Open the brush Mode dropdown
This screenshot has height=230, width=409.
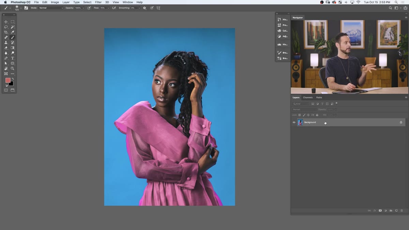(x=51, y=8)
